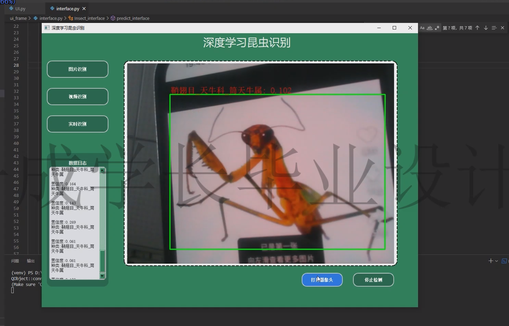Select the PowerShell terminal icon
Image resolution: width=509 pixels, height=326 pixels.
coord(505,261)
